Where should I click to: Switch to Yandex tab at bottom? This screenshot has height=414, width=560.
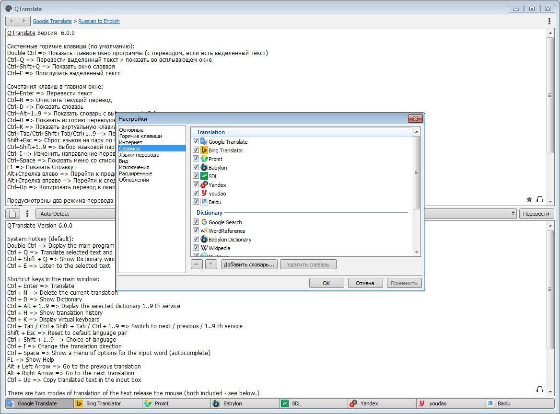(383, 403)
